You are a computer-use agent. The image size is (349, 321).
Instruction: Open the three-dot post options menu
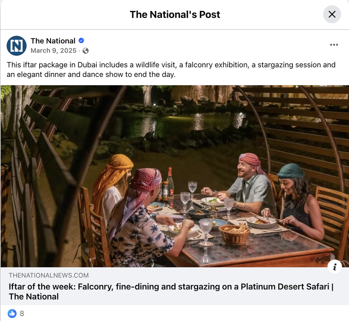point(334,45)
